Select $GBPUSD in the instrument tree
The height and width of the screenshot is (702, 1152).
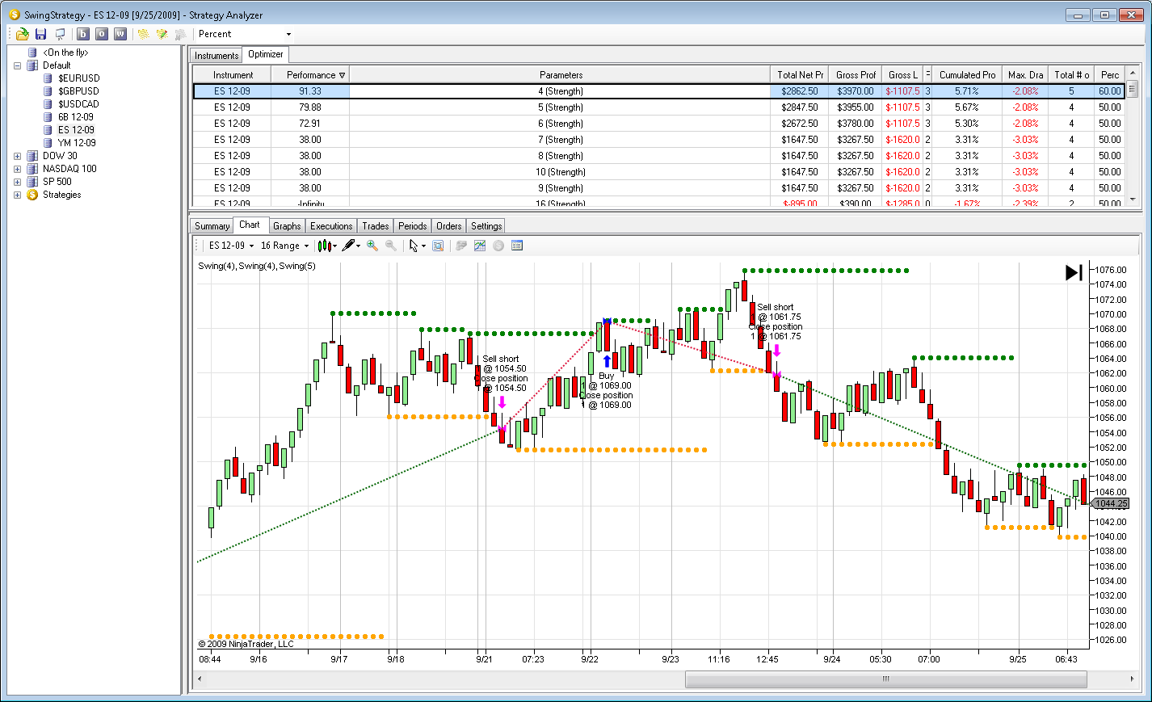[x=78, y=91]
